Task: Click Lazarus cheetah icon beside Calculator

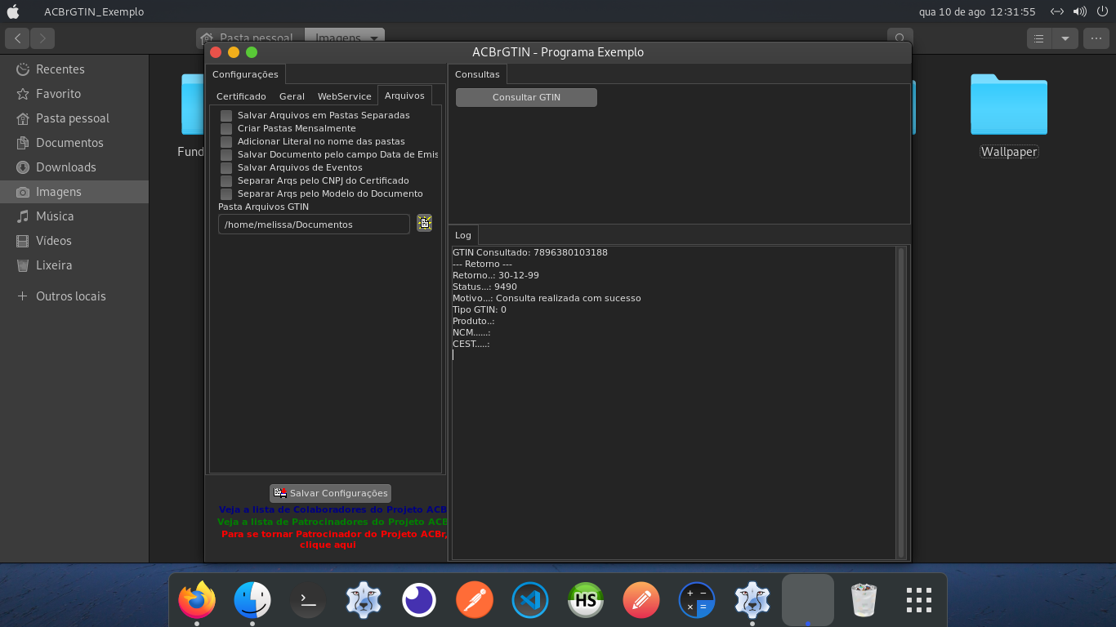Action: pos(752,601)
